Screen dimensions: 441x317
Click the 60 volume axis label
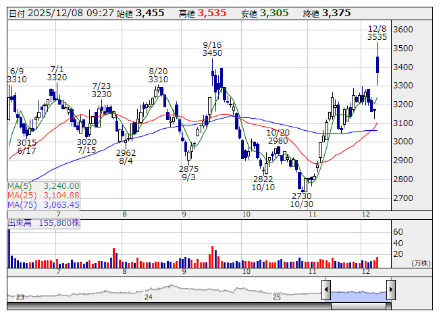(x=398, y=232)
